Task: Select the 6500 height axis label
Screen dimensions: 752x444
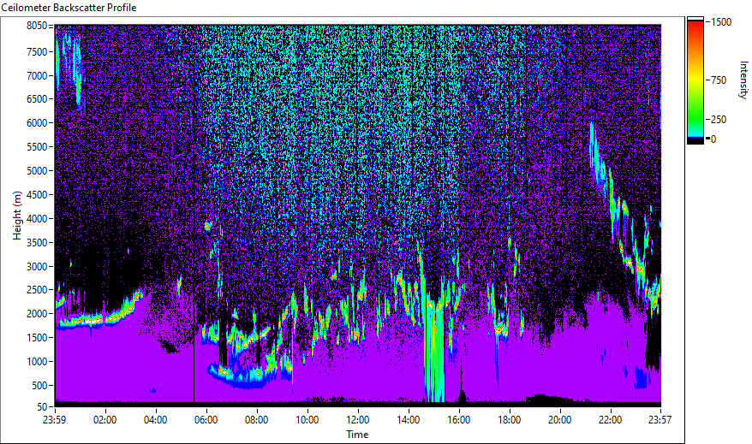Action: [37, 99]
